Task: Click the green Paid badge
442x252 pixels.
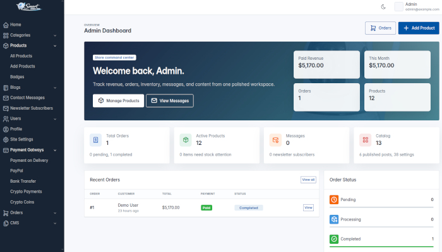Action: point(206,208)
